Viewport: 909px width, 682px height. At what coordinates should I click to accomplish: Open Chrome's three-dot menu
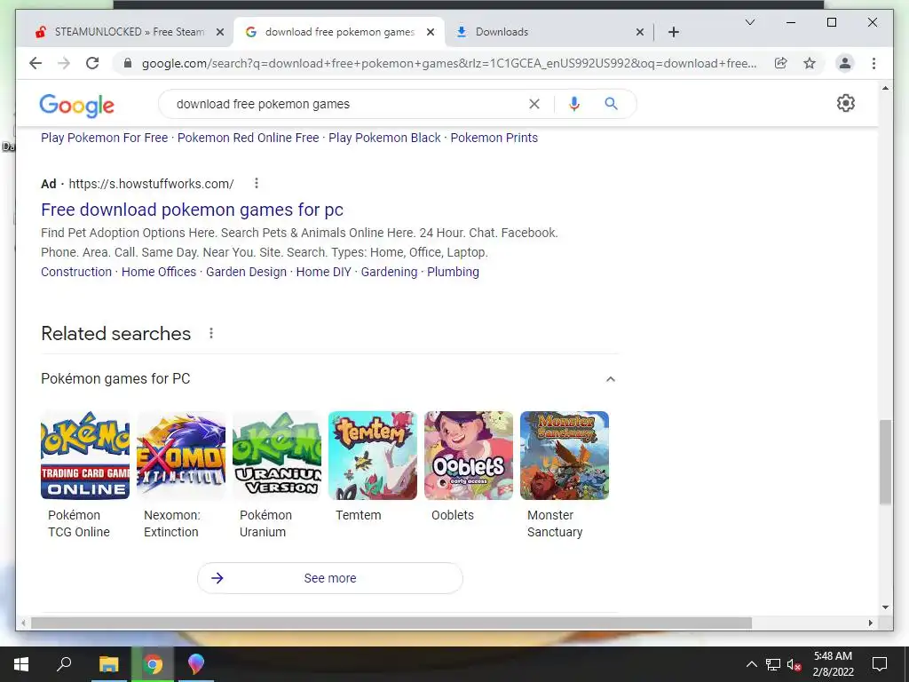pyautogui.click(x=873, y=63)
